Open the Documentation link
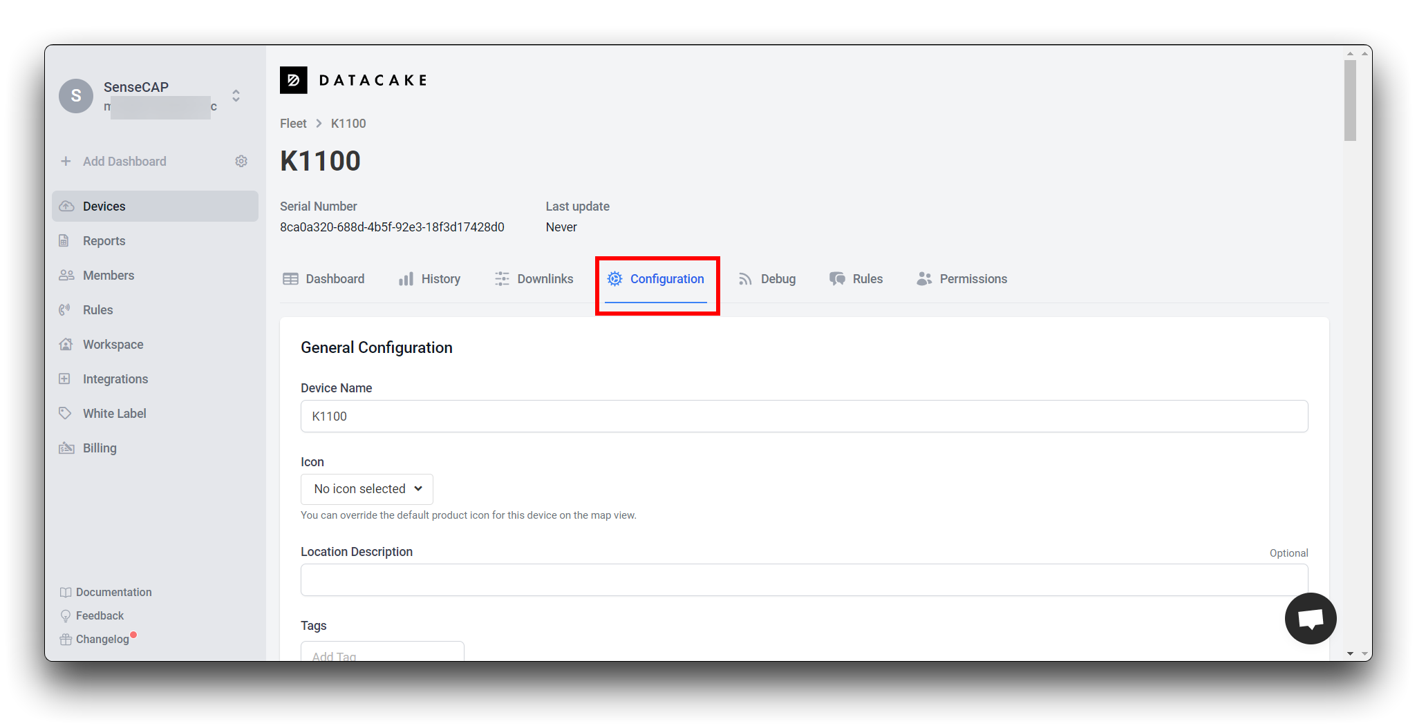Viewport: 1417px width, 728px height. click(x=106, y=592)
